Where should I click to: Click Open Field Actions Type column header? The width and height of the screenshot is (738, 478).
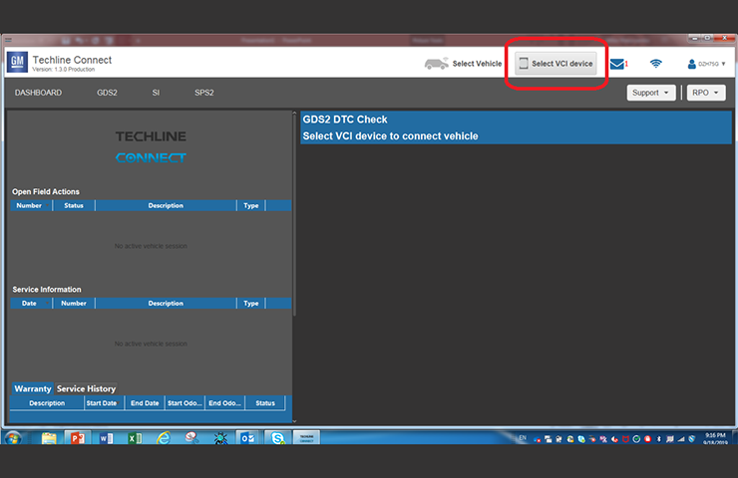pyautogui.click(x=251, y=205)
